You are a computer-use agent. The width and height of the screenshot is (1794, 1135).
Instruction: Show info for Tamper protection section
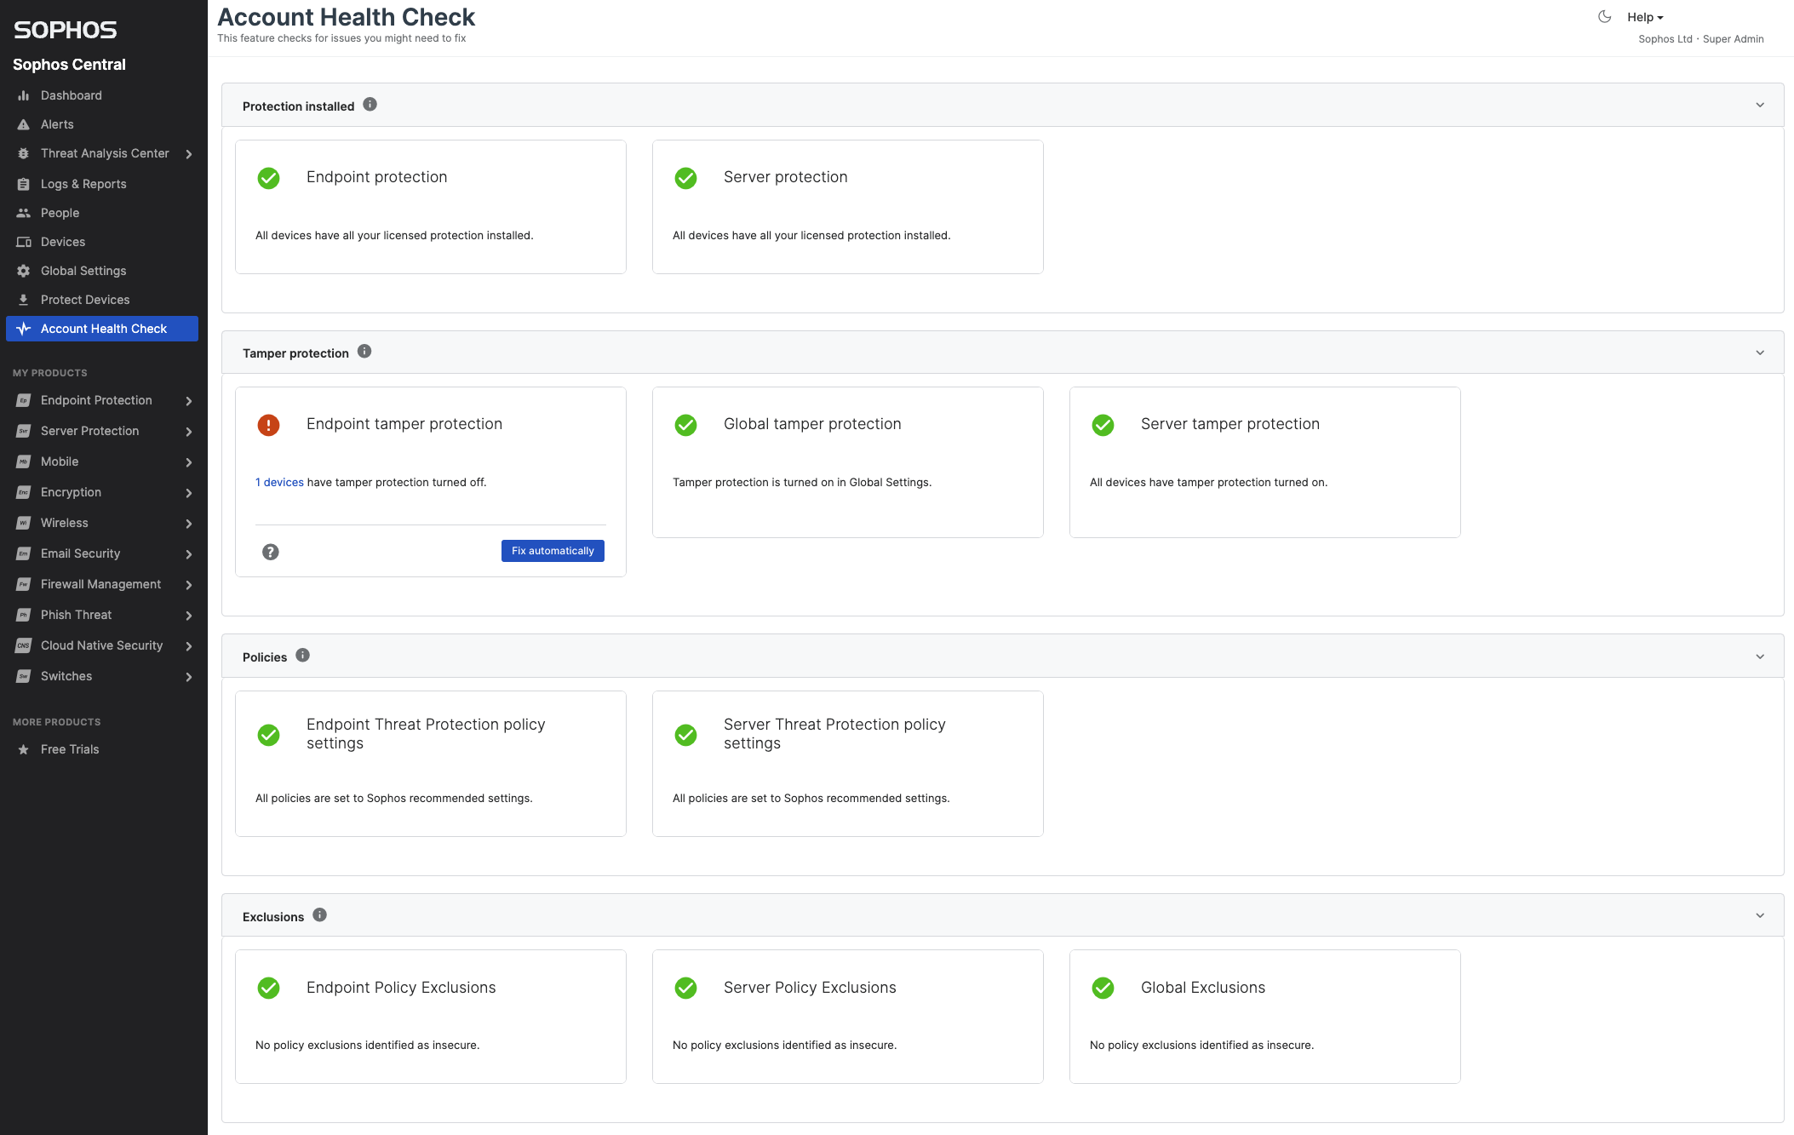click(364, 352)
